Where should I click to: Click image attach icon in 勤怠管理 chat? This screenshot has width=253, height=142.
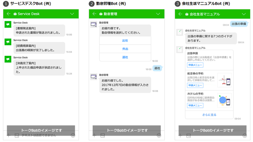[x=103, y=136]
